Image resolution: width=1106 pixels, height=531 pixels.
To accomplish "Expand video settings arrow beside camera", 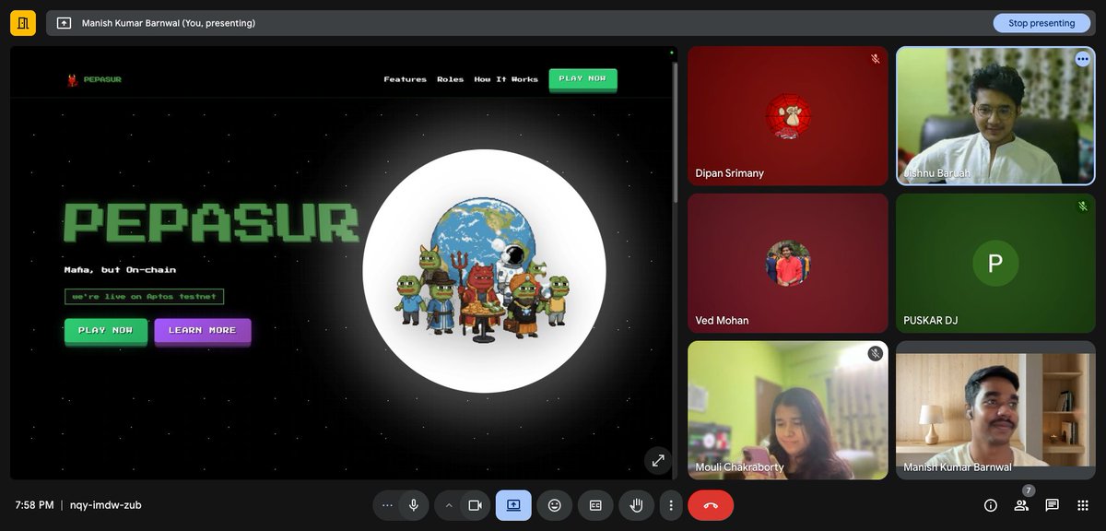I will click(449, 505).
